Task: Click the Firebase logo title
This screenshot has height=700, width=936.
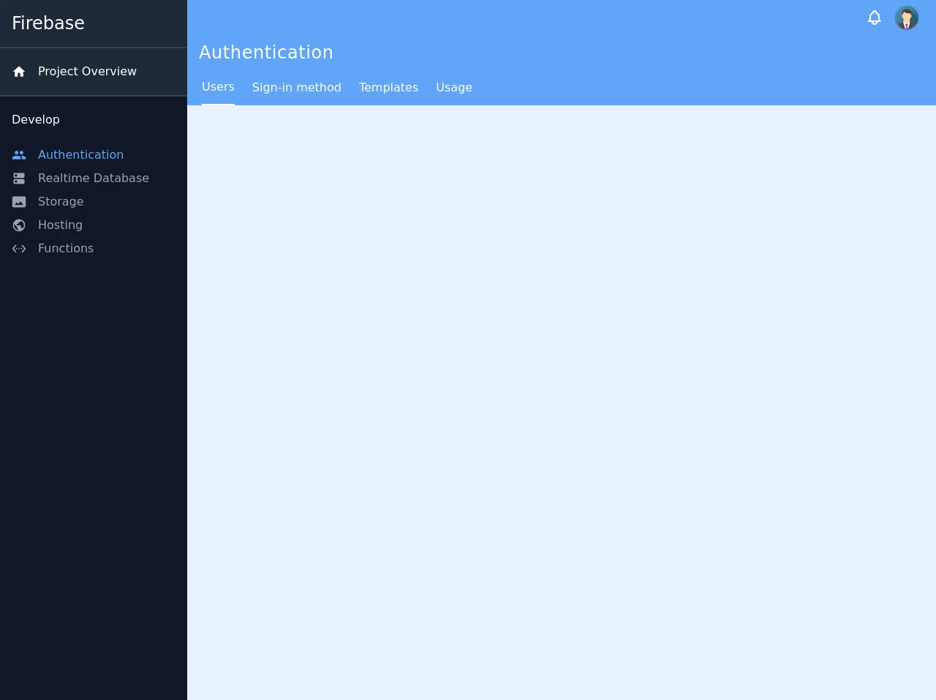Action: pos(48,23)
